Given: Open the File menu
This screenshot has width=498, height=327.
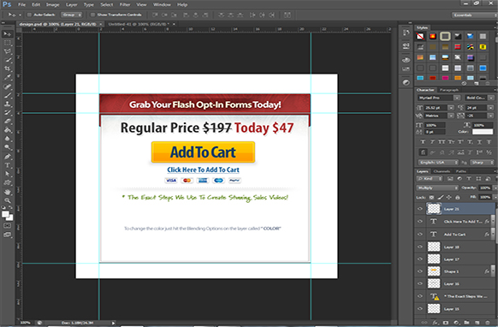Looking at the screenshot, I should [21, 4].
